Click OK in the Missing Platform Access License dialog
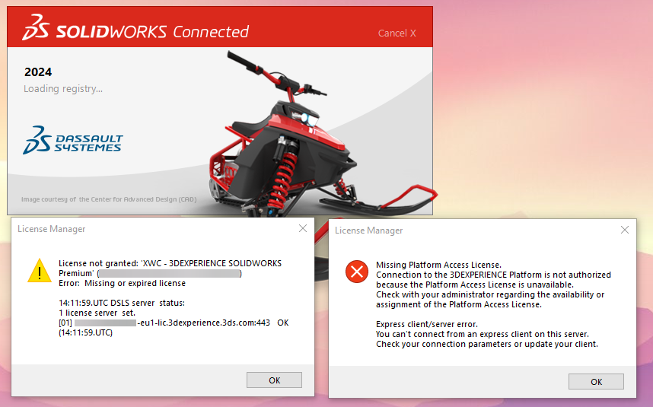This screenshot has width=653, height=407. point(596,382)
